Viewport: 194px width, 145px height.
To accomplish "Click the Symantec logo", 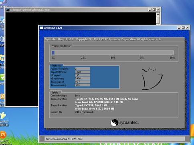I will (x=125, y=122).
